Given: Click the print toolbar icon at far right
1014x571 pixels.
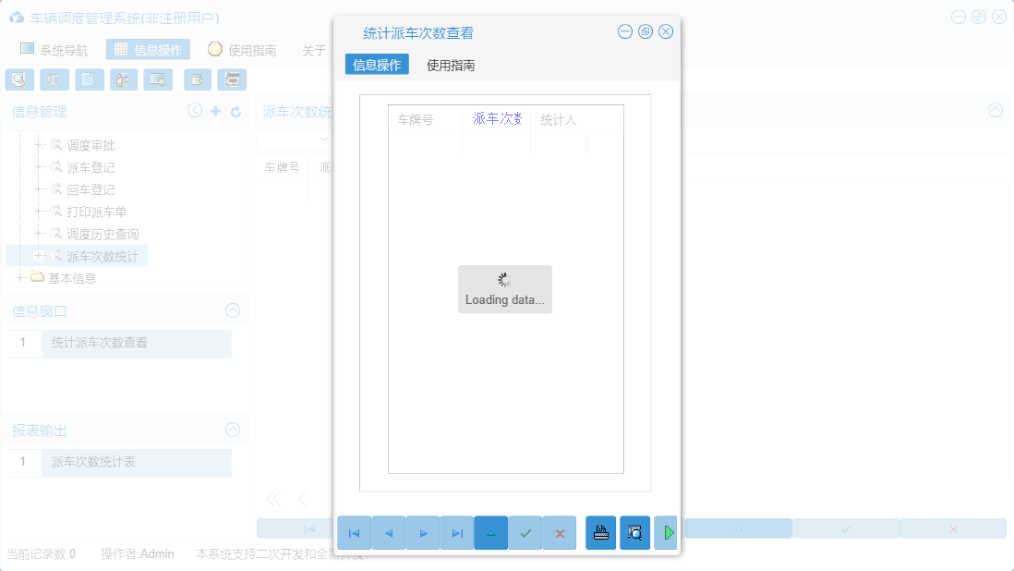Looking at the screenshot, I should pos(232,79).
